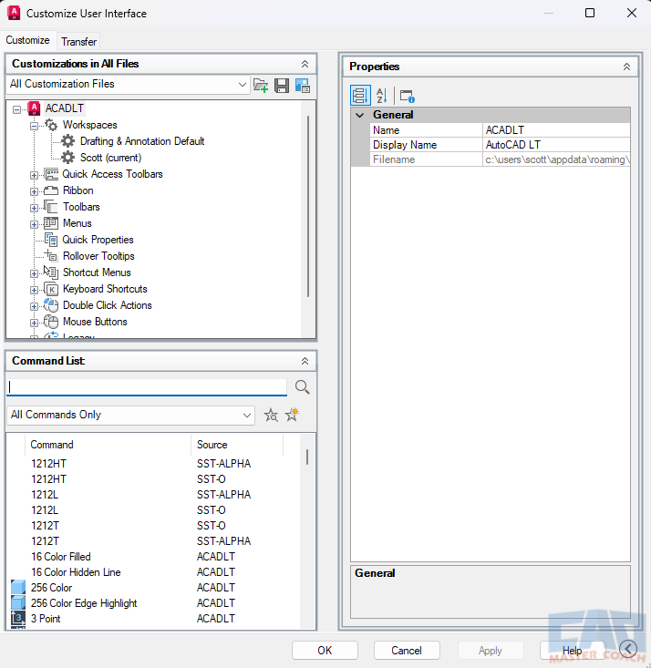
Task: Click the gear icon beside Drafting & Annotation Default
Action: pos(67,141)
